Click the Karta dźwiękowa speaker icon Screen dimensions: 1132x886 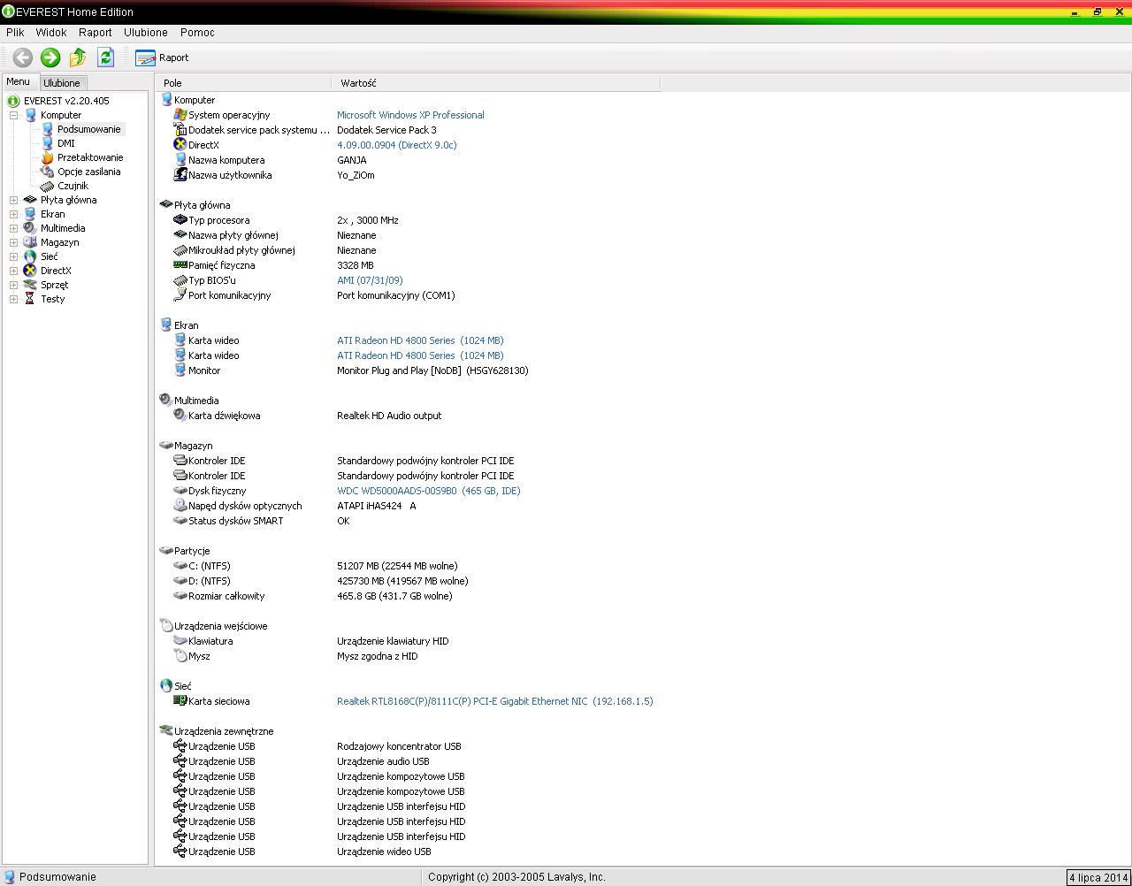(180, 416)
